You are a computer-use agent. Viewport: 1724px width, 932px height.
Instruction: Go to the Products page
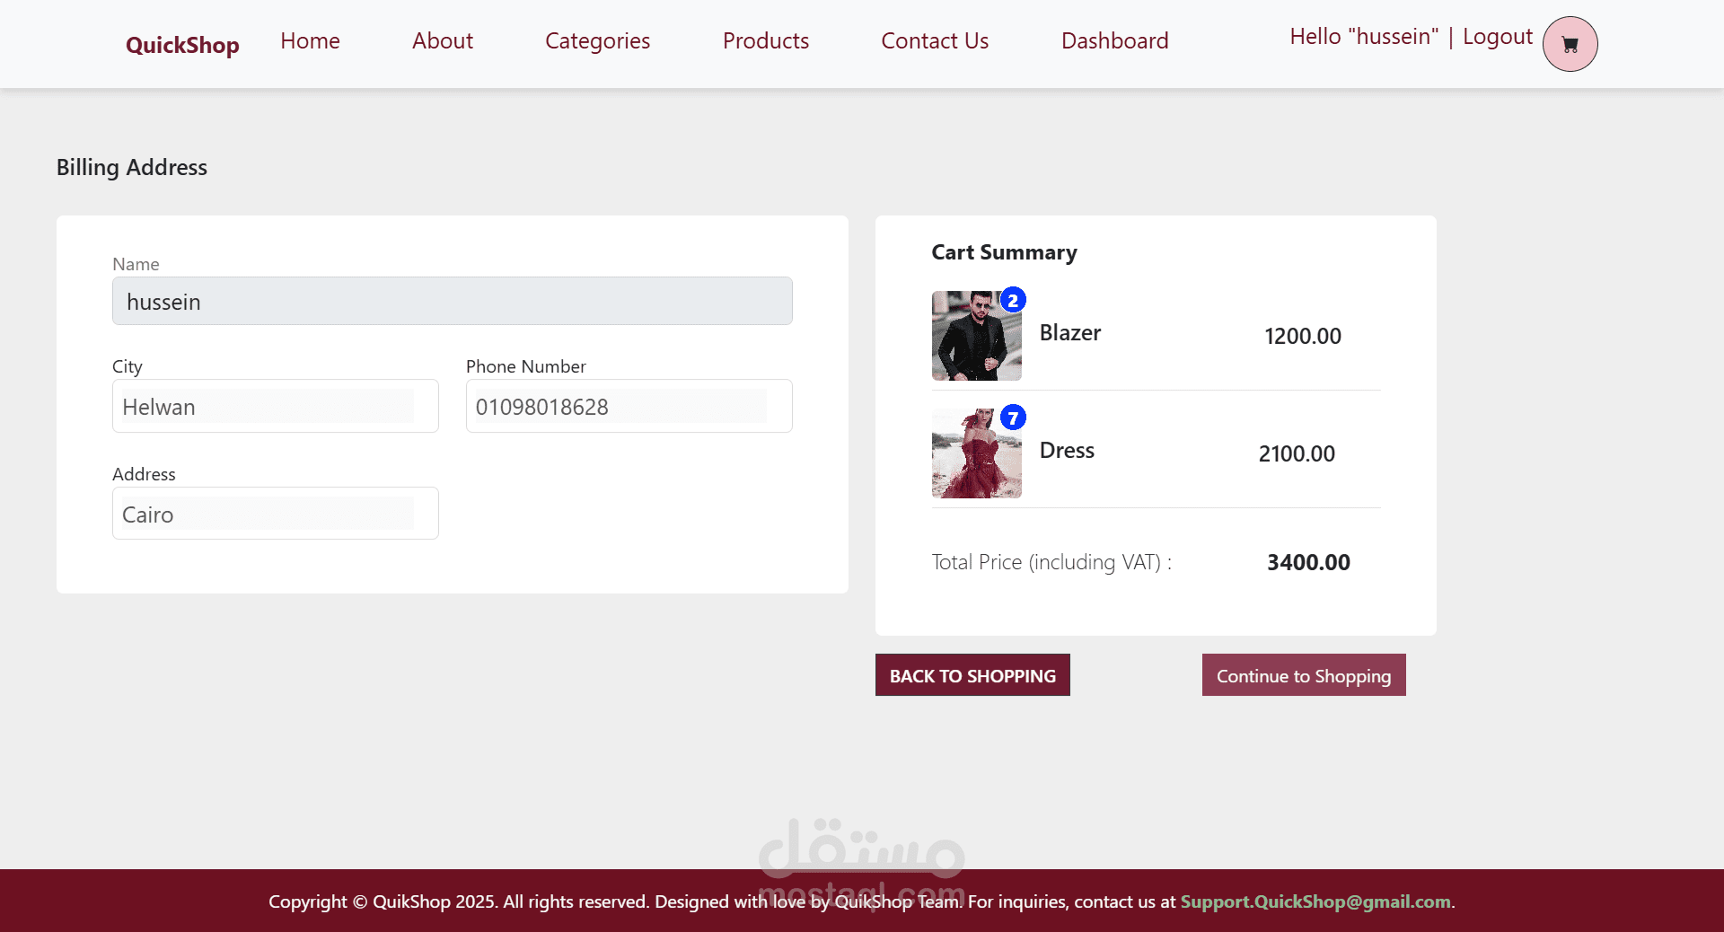(x=765, y=41)
